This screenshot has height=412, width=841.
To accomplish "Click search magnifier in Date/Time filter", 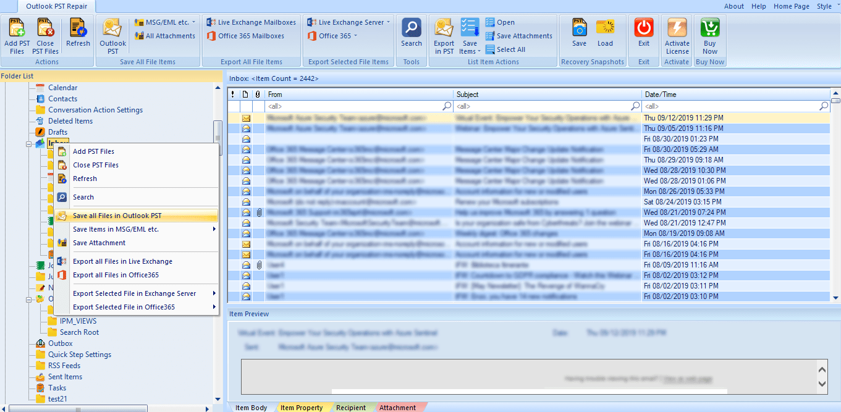I will (824, 106).
